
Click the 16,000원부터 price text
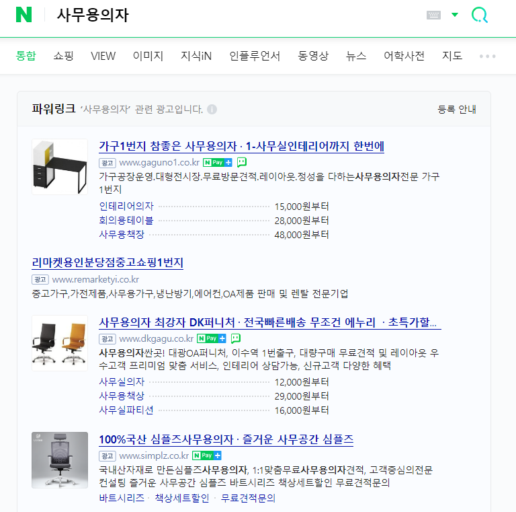[302, 410]
